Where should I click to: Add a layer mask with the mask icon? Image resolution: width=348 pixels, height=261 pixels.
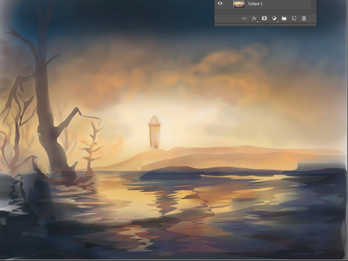click(264, 18)
